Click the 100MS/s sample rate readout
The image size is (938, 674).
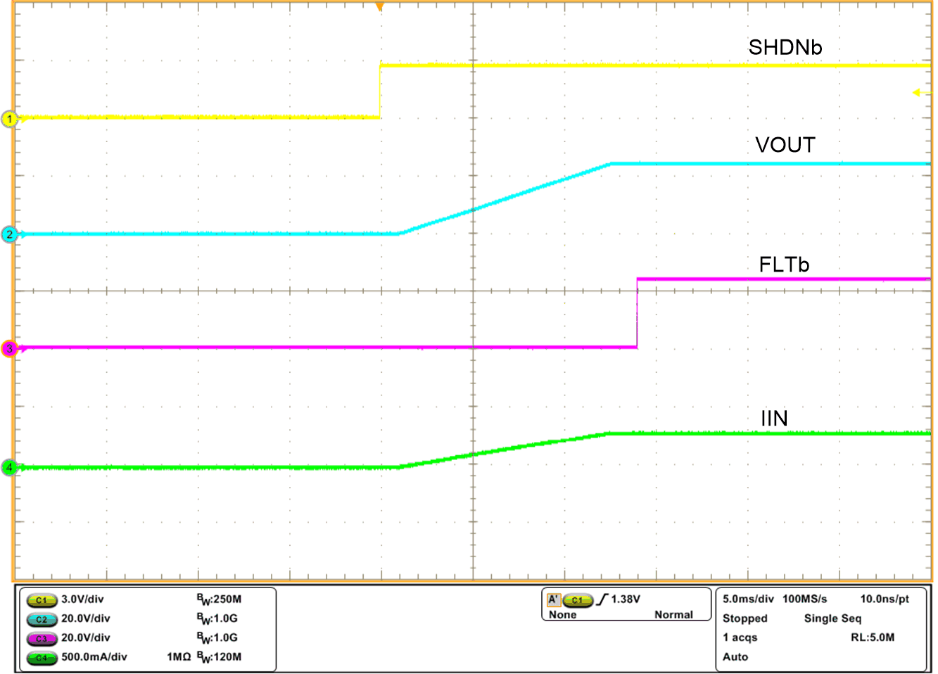pyautogui.click(x=805, y=599)
